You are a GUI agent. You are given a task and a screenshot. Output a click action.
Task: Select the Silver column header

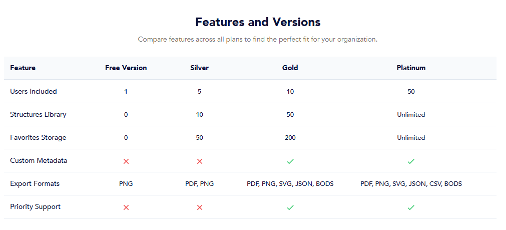(x=200, y=68)
